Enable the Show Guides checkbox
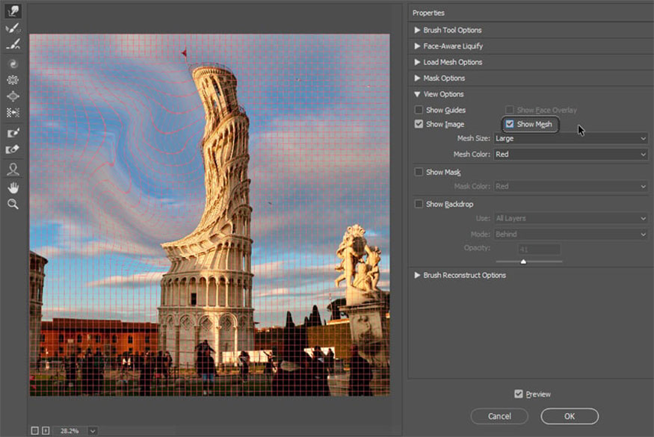 419,111
